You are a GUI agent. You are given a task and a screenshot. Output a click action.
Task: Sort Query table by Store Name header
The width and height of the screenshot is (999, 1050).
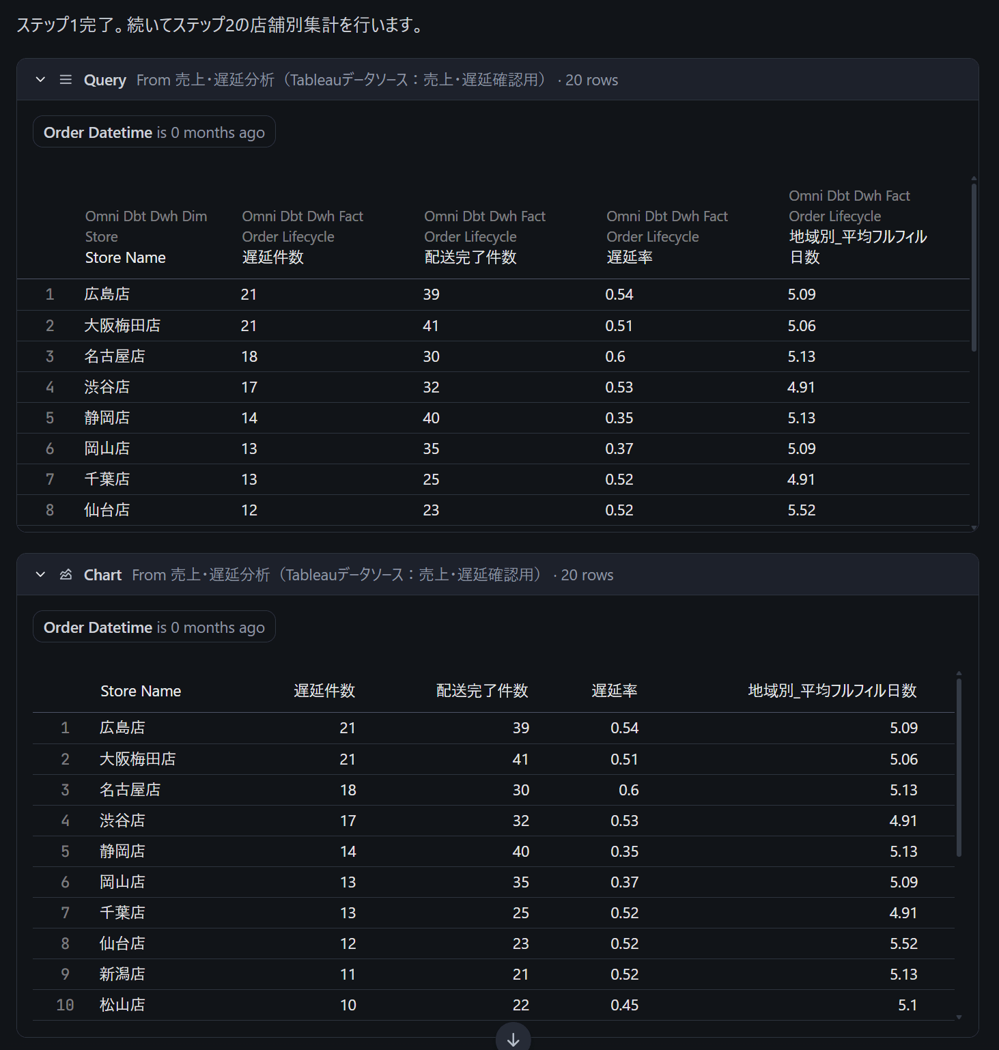[x=126, y=257]
